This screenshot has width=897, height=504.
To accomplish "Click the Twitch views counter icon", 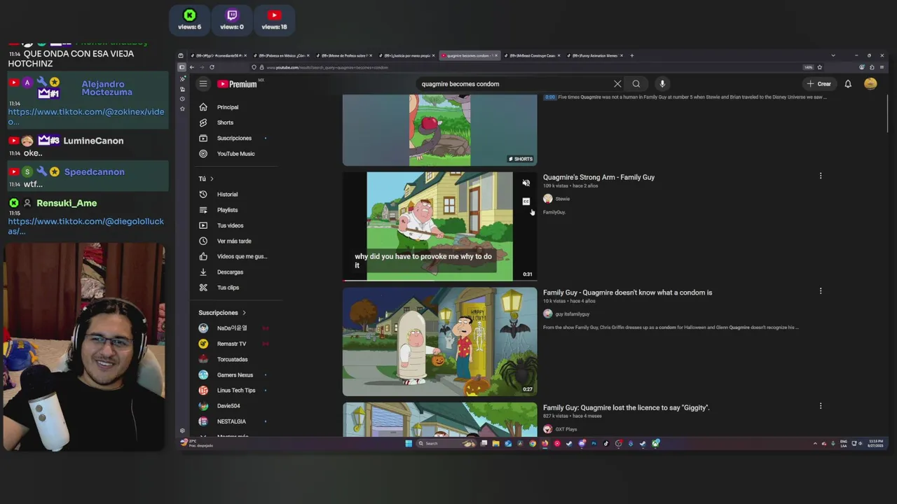I will pyautogui.click(x=232, y=15).
